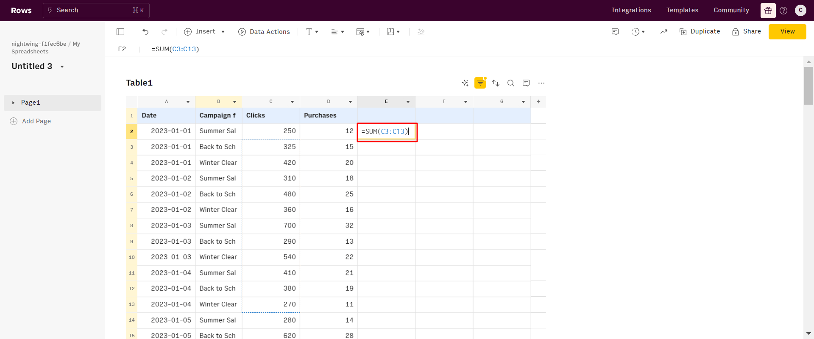Image resolution: width=814 pixels, height=339 pixels.
Task: Select the cell with Purchases value 11
Action: 329,304
